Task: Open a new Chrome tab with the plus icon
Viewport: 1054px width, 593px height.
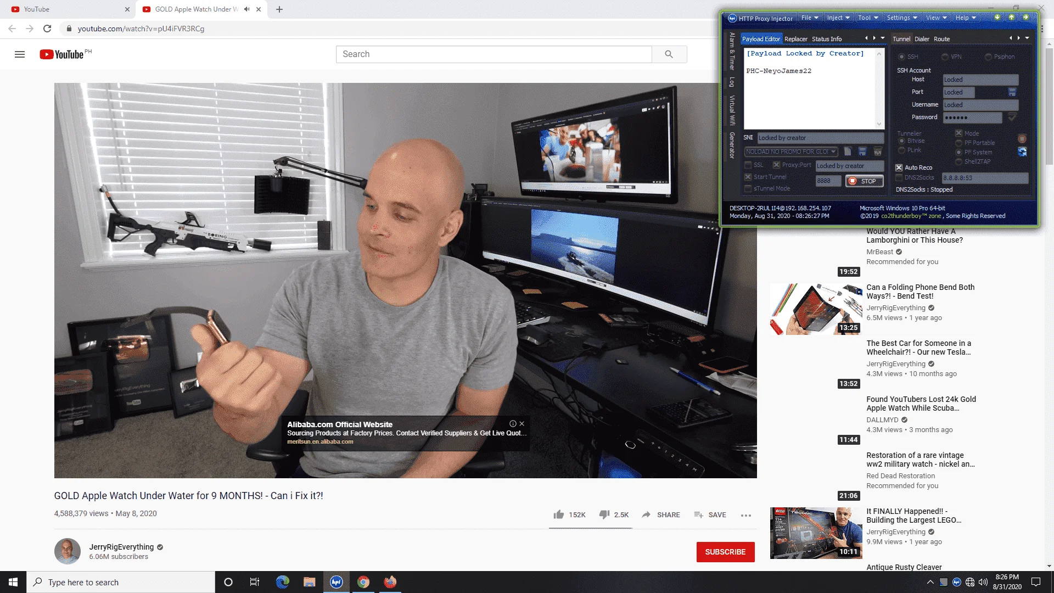Action: [279, 9]
